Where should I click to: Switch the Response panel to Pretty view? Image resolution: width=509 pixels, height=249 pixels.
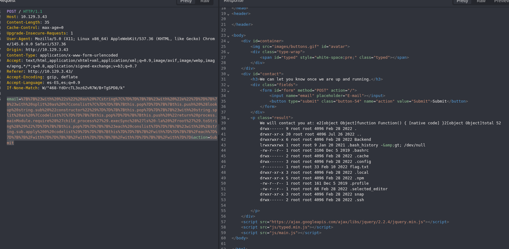[x=462, y=2]
